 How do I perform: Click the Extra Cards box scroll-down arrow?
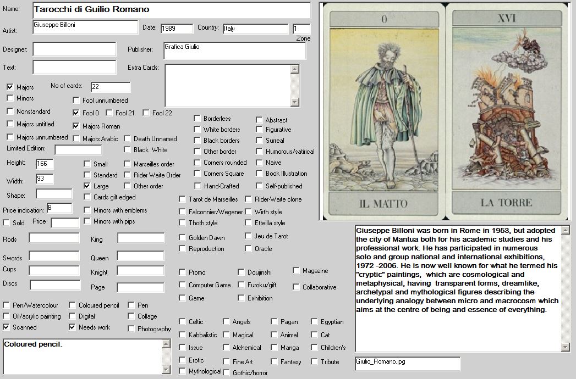(295, 102)
